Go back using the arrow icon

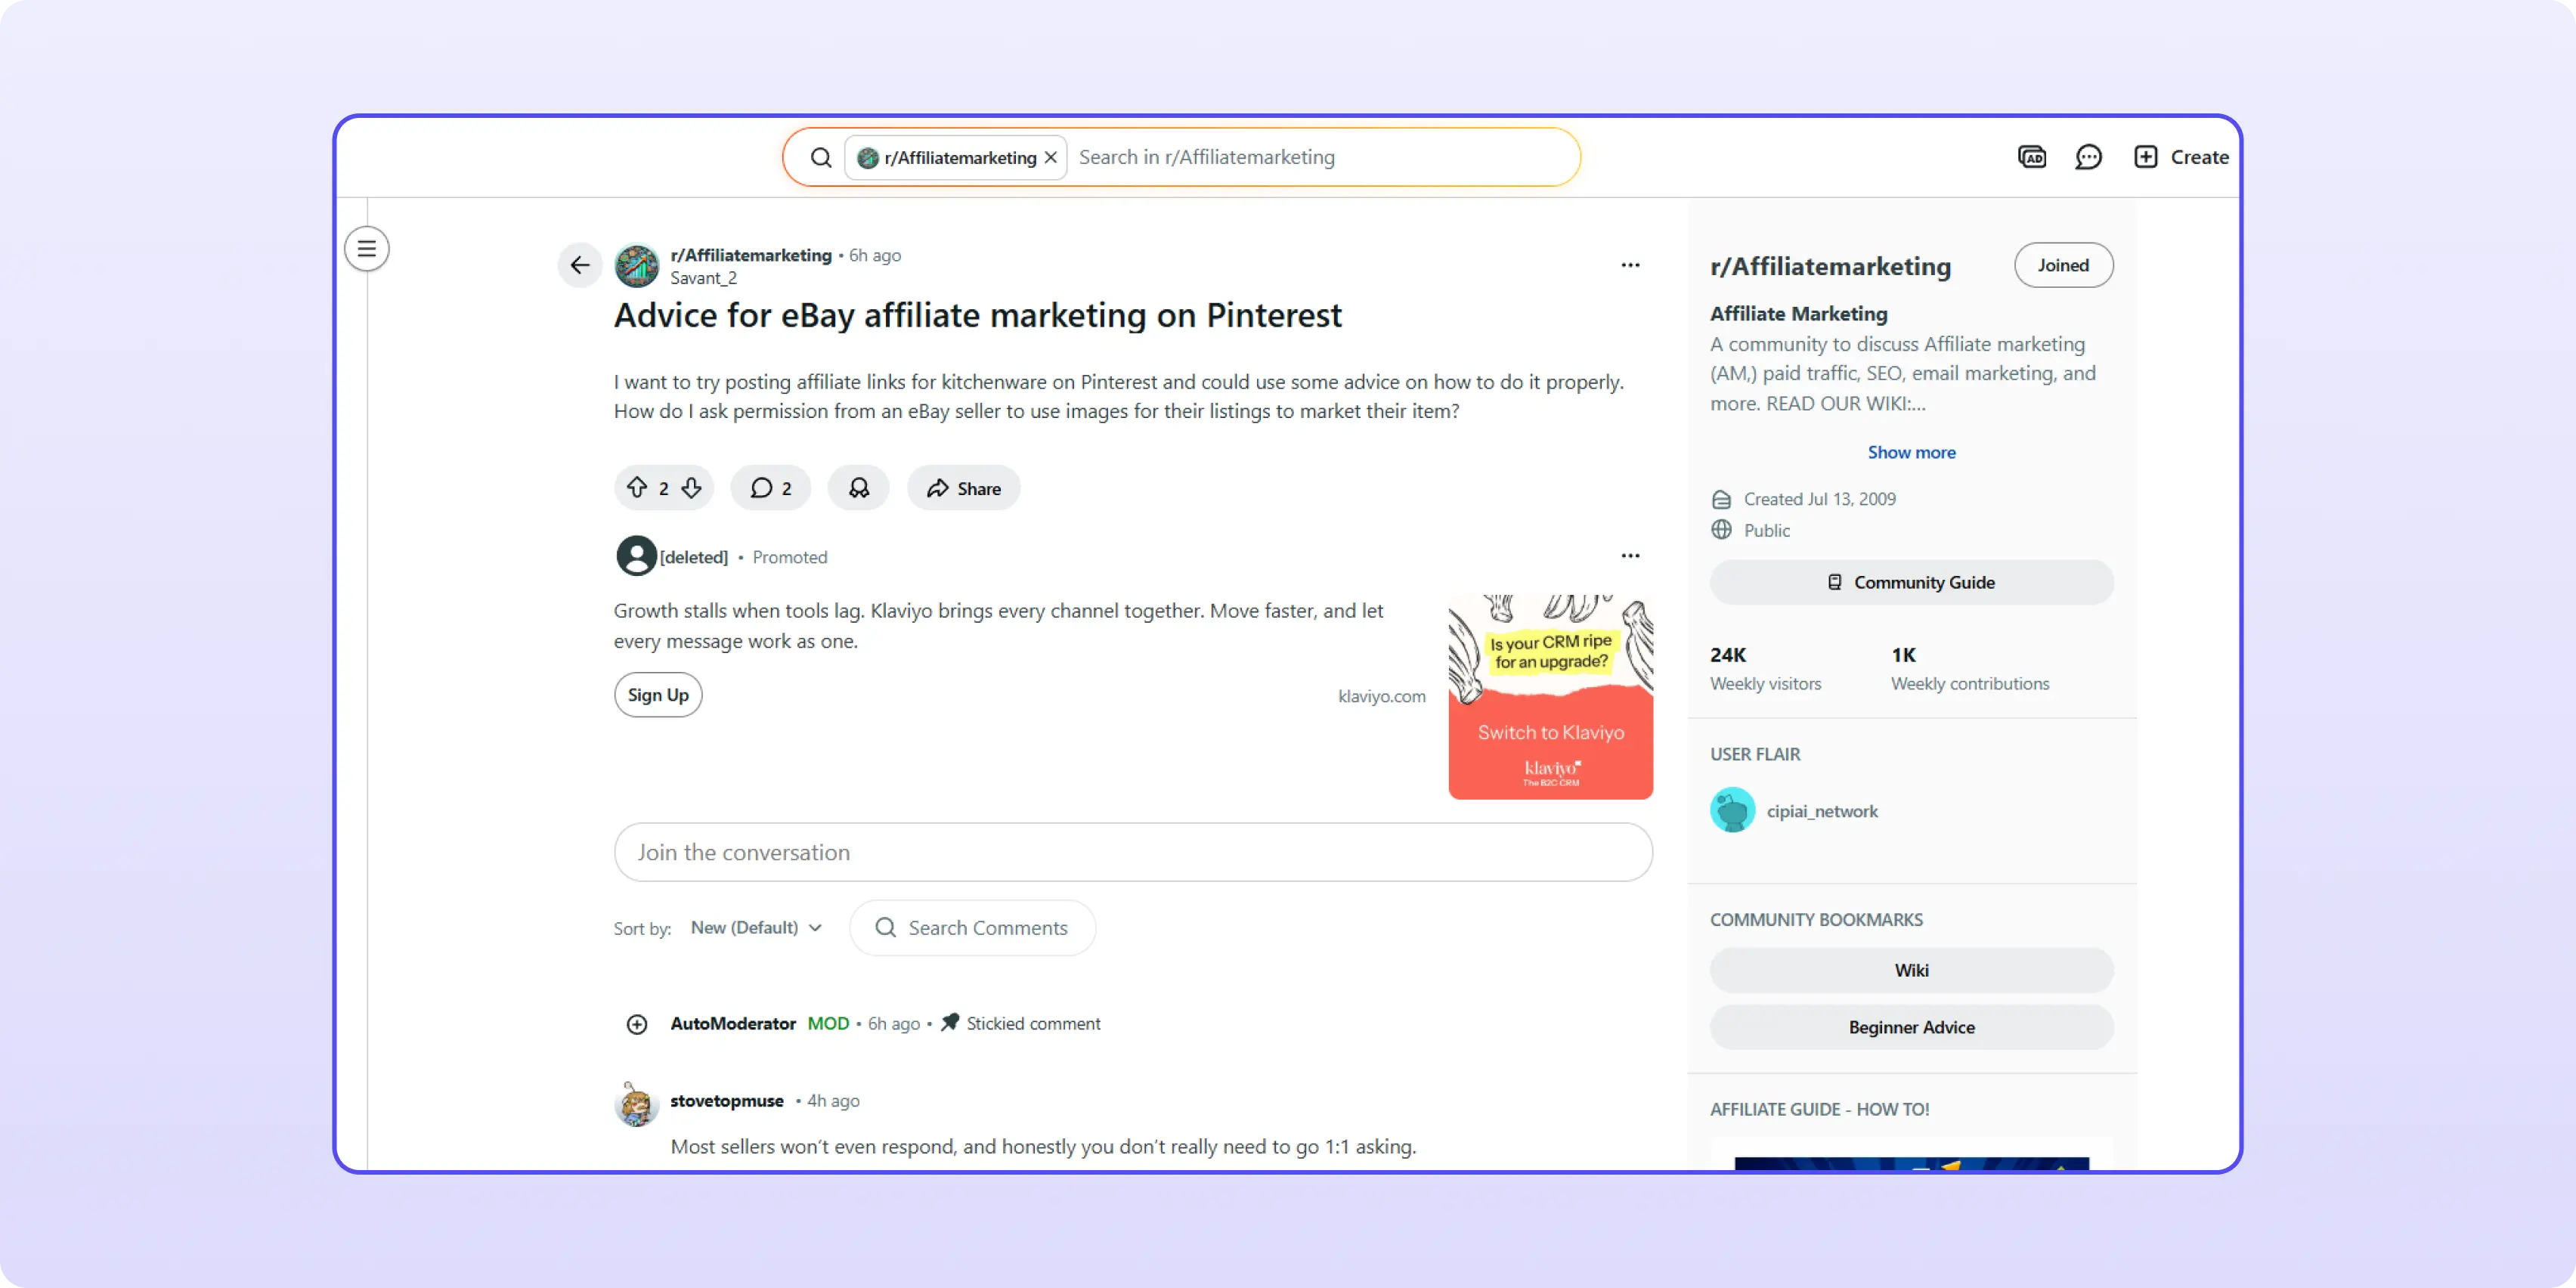[579, 265]
